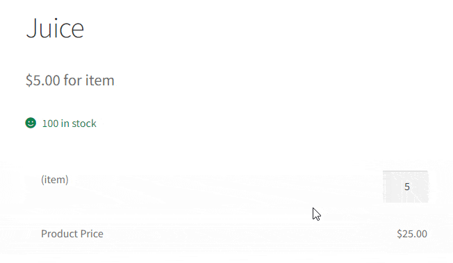The image size is (453, 263).
Task: Click the item quantity input field
Action: [x=406, y=187]
